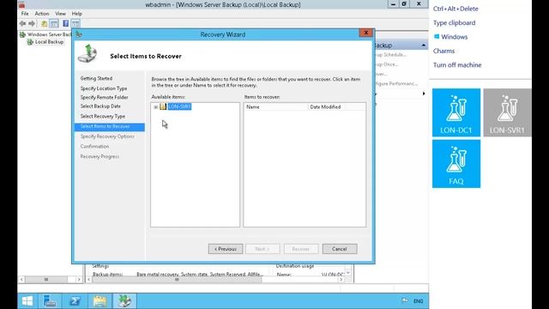Click the Select Items to Recover step
The width and height of the screenshot is (549, 309).
109,127
